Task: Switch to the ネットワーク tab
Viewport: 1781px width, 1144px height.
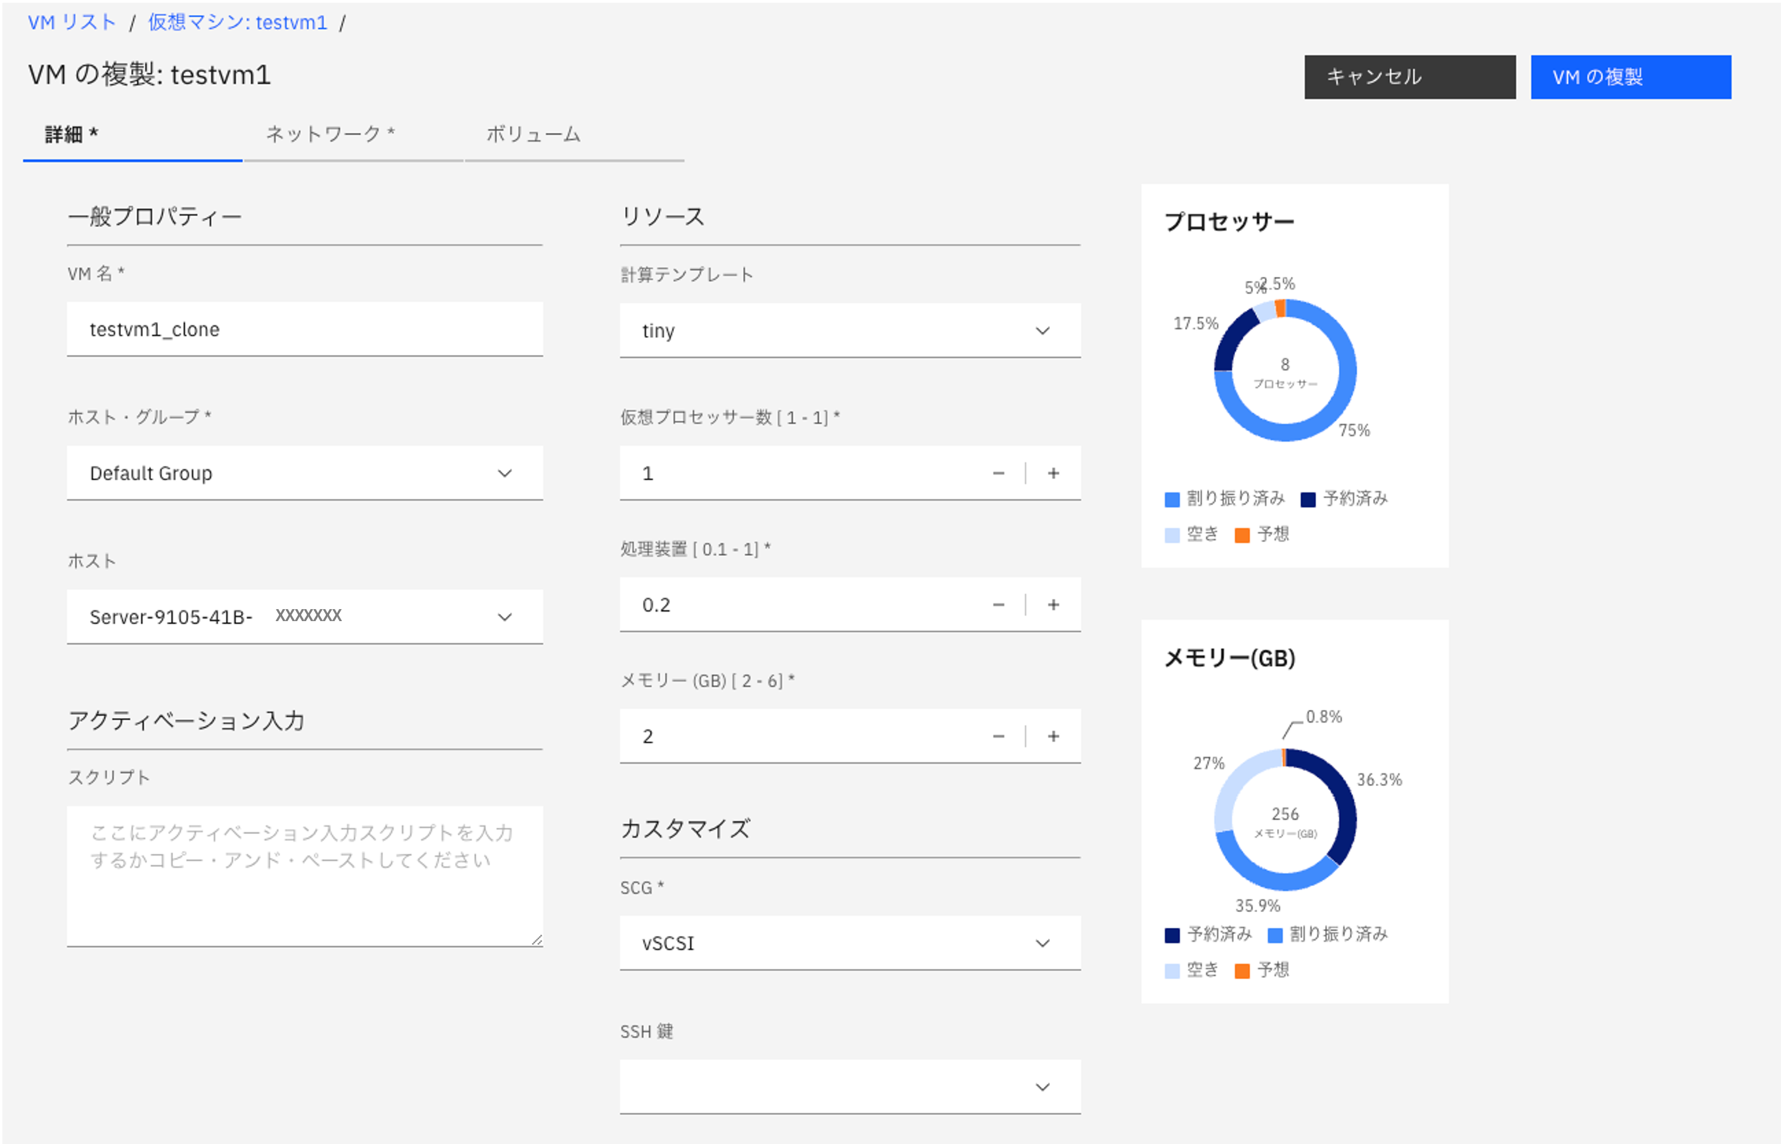Action: [x=329, y=135]
